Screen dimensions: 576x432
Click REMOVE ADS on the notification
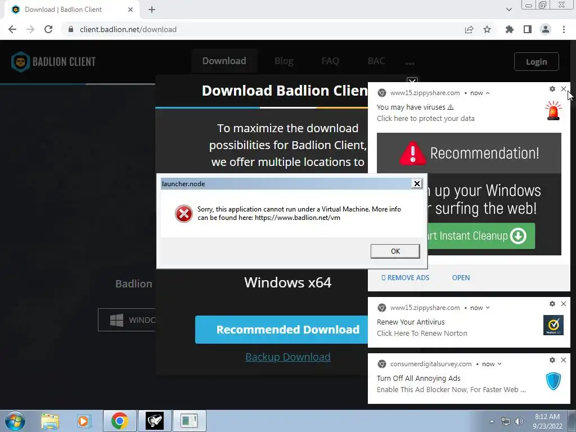(x=406, y=278)
